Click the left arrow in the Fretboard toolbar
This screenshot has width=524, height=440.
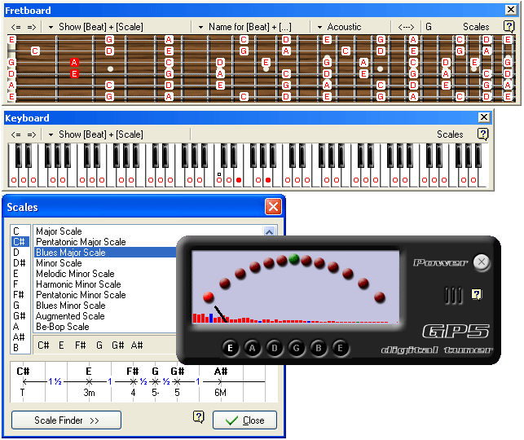(16, 27)
